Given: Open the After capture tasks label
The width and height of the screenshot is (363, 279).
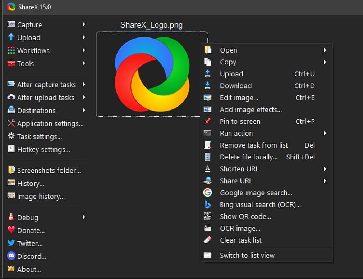Looking at the screenshot, I should pyautogui.click(x=46, y=85).
